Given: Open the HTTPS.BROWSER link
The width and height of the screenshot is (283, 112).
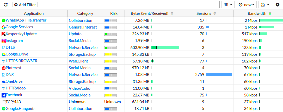Looking at the screenshot, I should click(x=22, y=61).
